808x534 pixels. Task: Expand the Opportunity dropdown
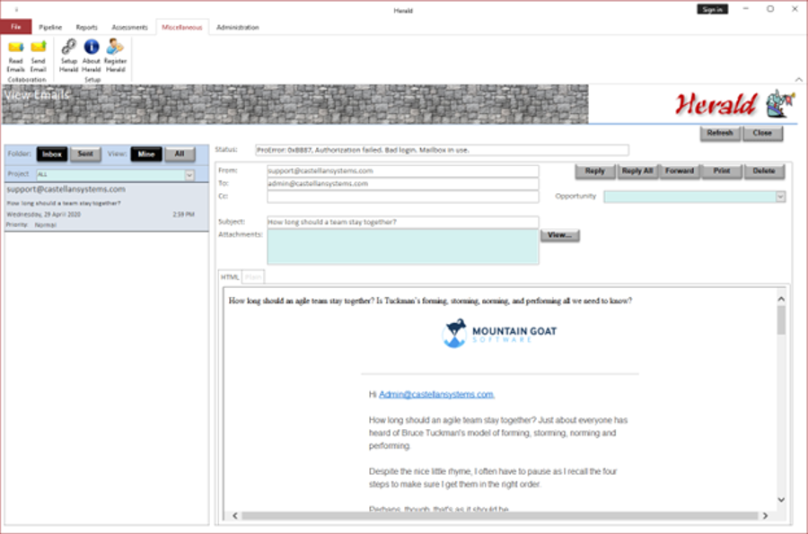click(x=780, y=197)
